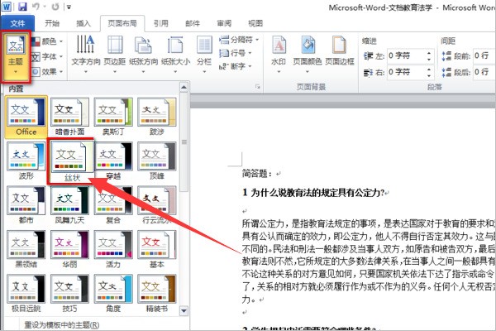Open the 引用 ribbon tab
The width and height of the screenshot is (496, 331).
click(x=161, y=23)
